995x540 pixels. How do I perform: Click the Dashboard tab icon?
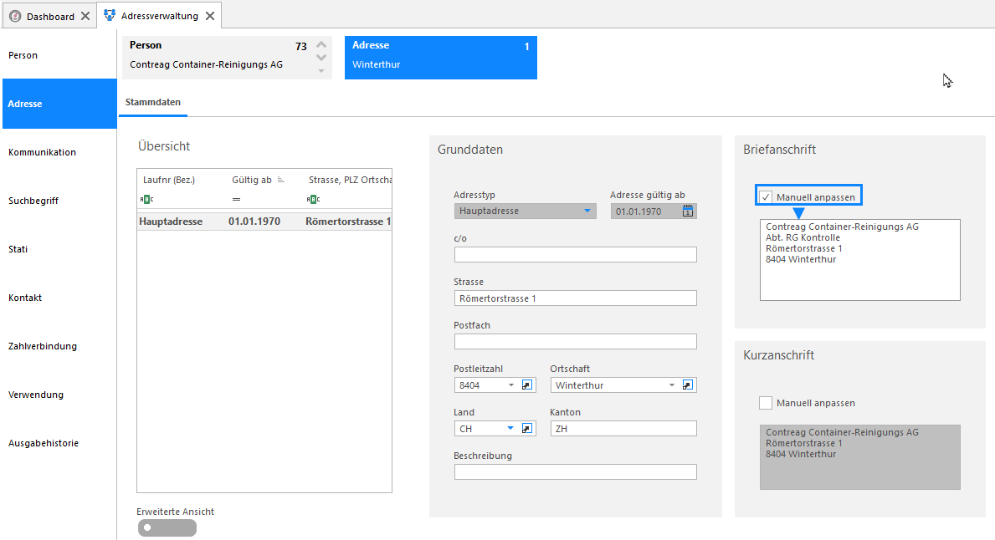pos(15,16)
